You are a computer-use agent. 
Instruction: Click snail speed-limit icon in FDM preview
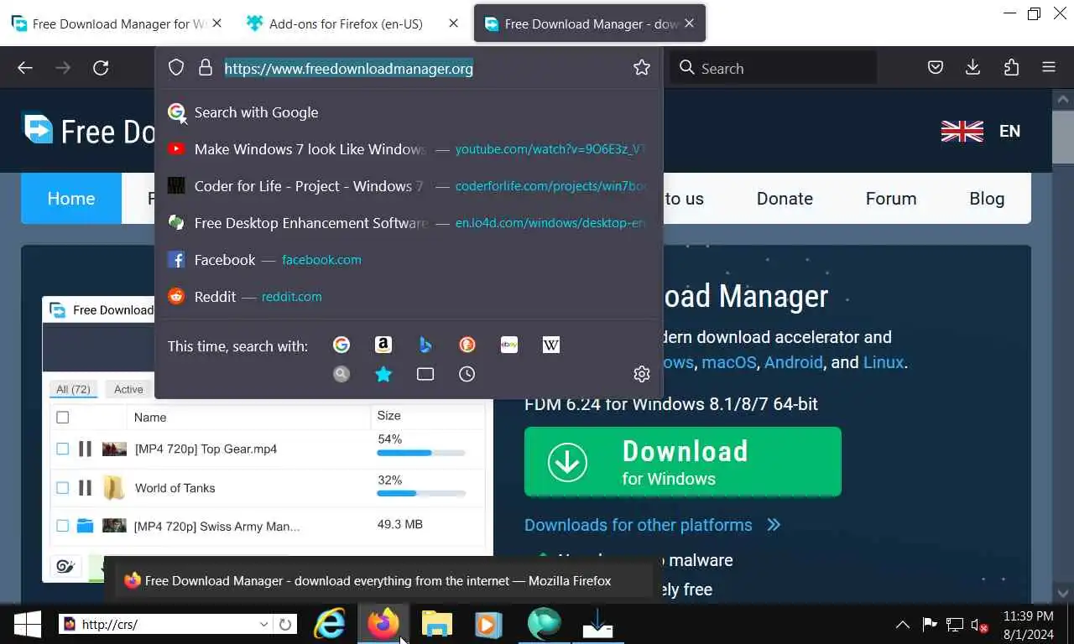coord(66,567)
